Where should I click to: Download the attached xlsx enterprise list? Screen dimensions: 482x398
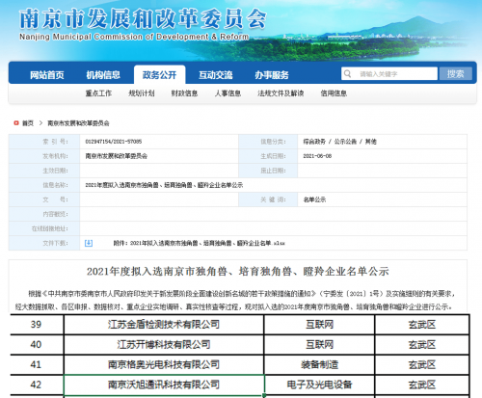(x=200, y=243)
